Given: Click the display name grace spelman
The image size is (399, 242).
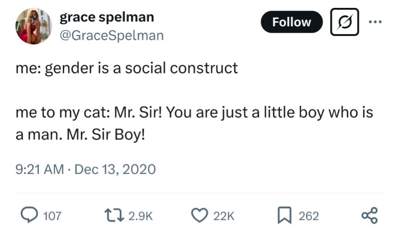Looking at the screenshot, I should (107, 17).
